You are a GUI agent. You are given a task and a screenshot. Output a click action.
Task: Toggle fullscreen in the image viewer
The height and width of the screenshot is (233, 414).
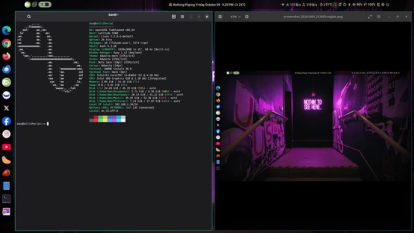370,17
